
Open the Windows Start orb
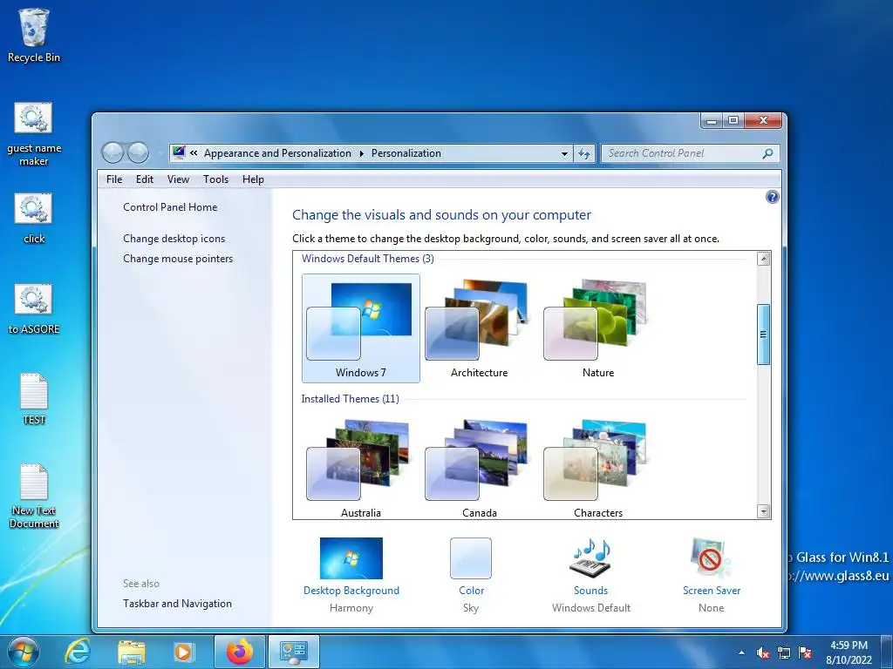(24, 652)
